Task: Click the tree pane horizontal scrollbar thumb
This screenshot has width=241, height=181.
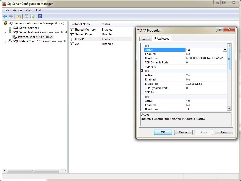Action: coord(33,170)
